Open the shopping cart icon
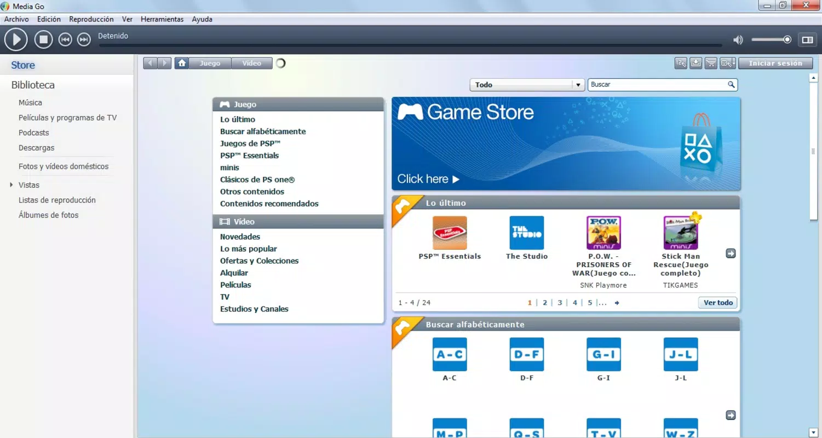Image resolution: width=822 pixels, height=438 pixels. pyautogui.click(x=711, y=63)
